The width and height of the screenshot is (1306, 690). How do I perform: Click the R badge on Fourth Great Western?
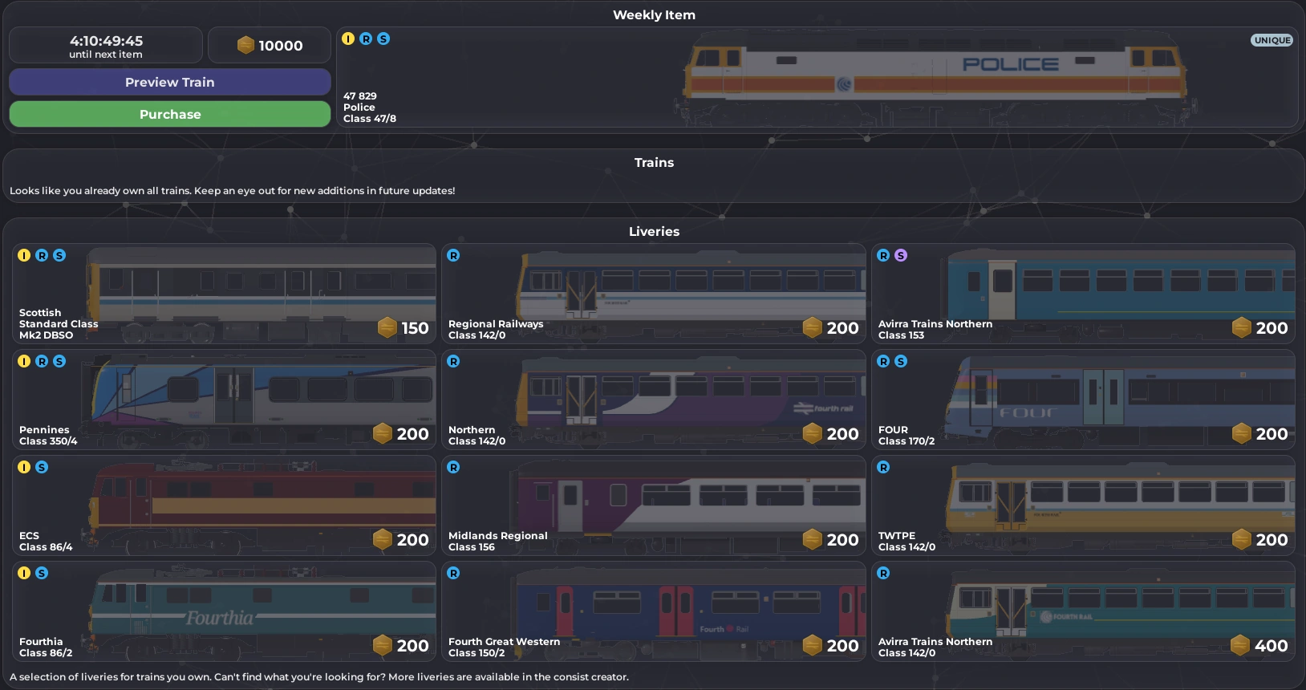point(453,573)
